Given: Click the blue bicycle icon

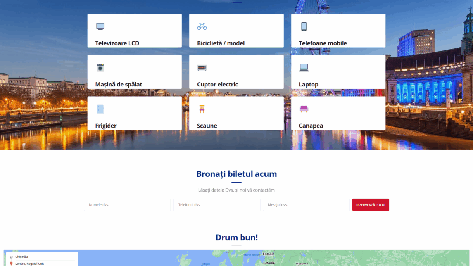Looking at the screenshot, I should tap(202, 26).
